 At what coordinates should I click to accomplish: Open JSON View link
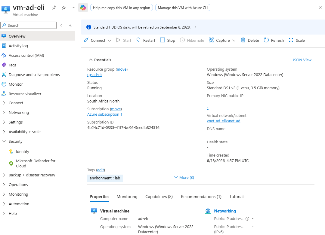coord(302,60)
